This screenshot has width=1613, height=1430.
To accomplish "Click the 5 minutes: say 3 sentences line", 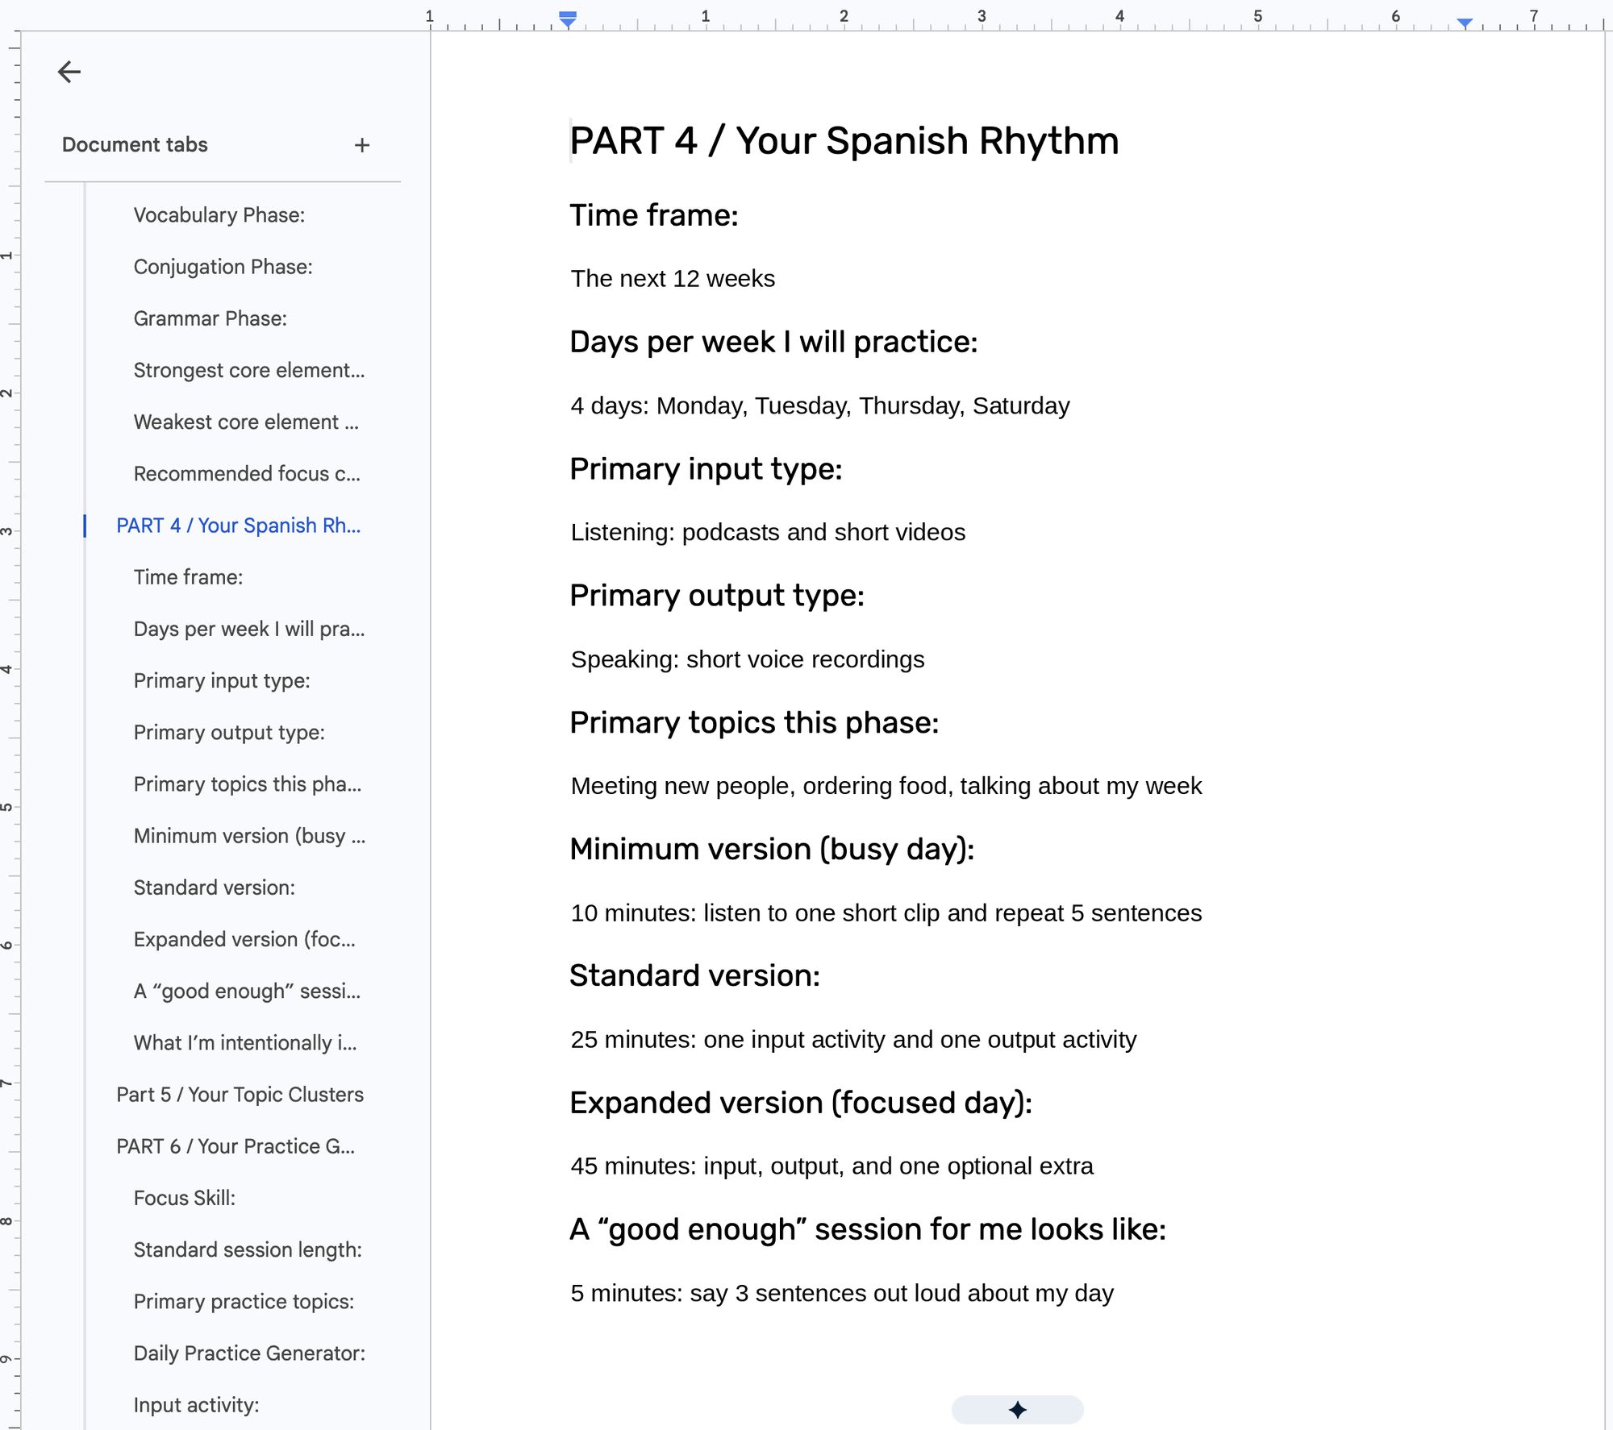I will point(842,1293).
